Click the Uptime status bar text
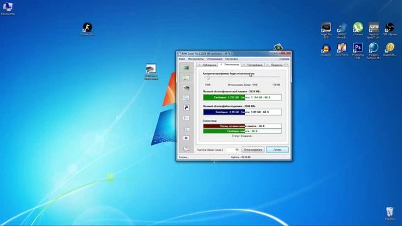 click(241, 157)
